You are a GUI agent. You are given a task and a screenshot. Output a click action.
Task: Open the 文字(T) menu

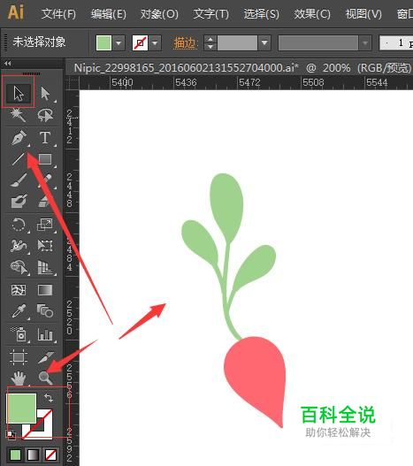pos(210,14)
